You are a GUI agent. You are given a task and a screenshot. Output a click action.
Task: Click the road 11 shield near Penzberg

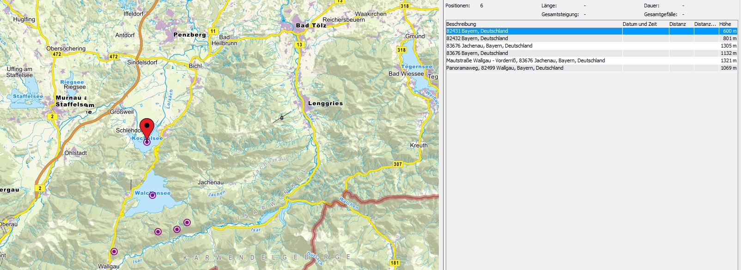pyautogui.click(x=213, y=31)
